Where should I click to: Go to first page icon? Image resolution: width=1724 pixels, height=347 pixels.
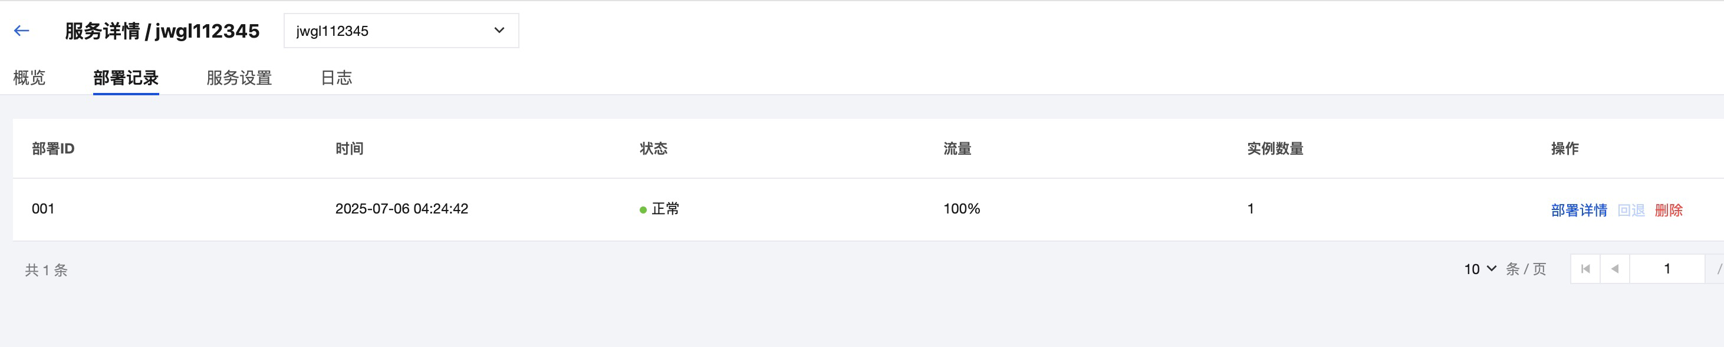point(1585,269)
